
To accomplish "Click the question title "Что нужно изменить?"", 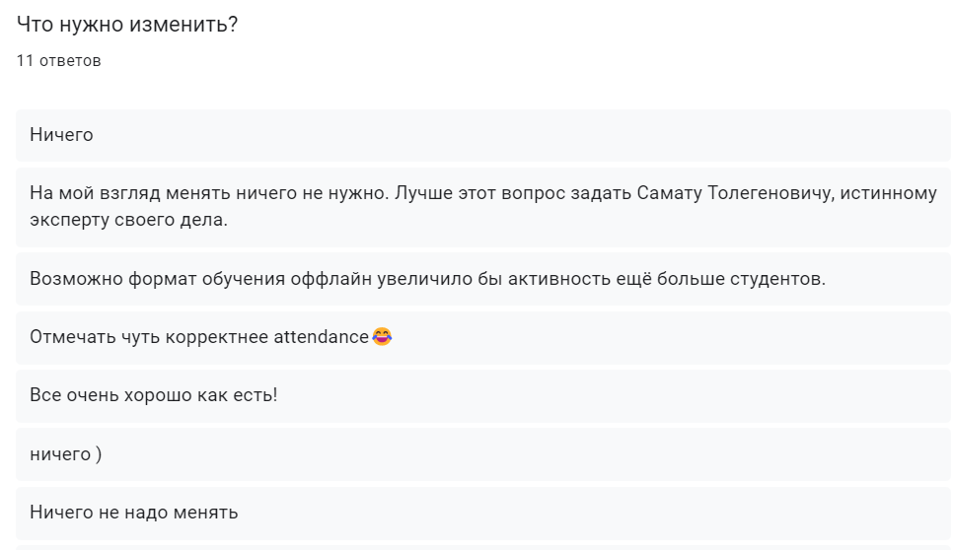I will 127,25.
